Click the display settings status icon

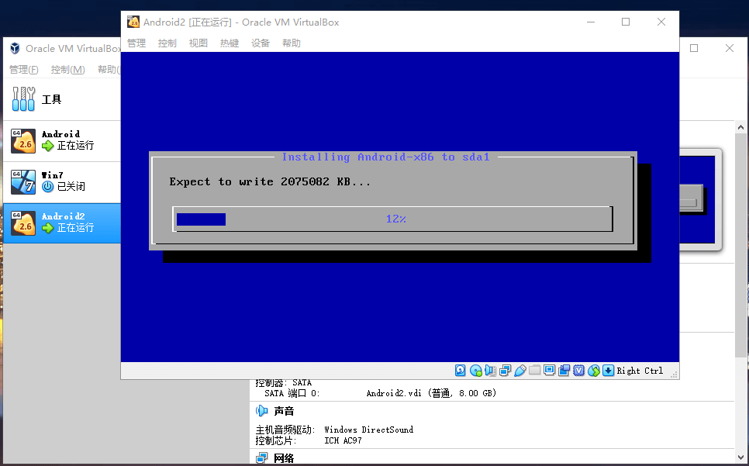coord(550,371)
